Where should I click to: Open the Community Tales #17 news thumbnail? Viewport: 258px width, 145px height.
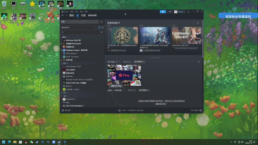point(187,35)
